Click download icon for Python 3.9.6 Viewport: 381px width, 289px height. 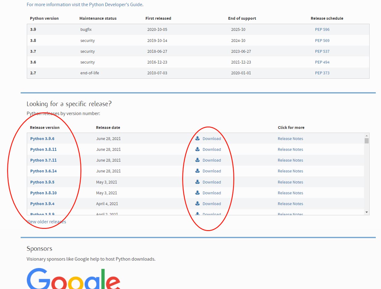point(198,138)
